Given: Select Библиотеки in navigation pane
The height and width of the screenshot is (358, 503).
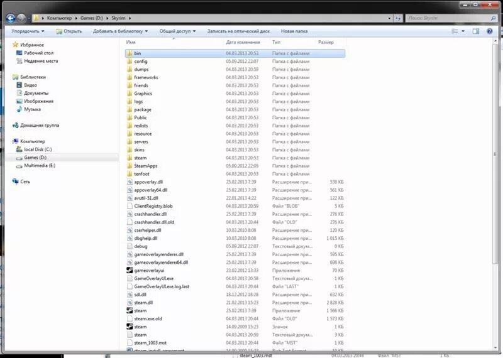Looking at the screenshot, I should [33, 77].
